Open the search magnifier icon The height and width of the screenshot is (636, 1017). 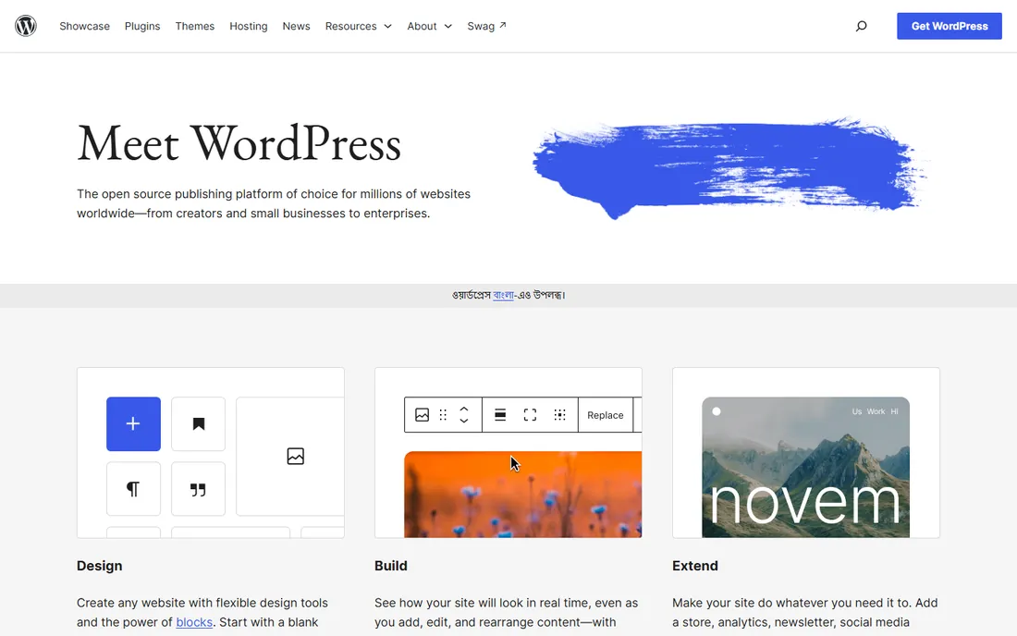(x=861, y=26)
